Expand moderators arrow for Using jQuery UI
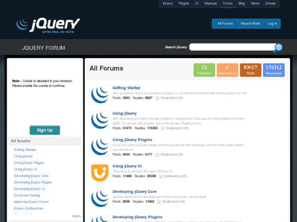 point(161,176)
